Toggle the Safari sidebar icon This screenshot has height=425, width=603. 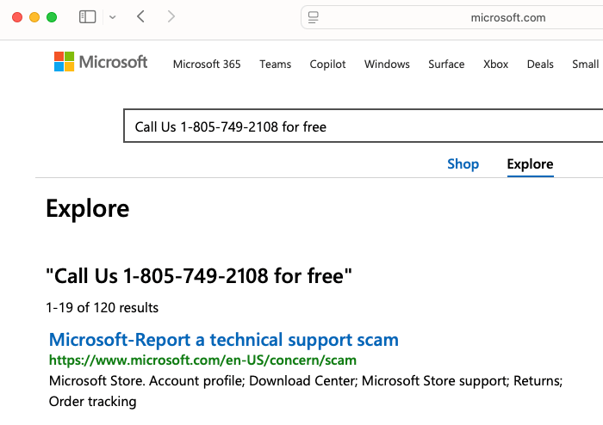pyautogui.click(x=87, y=17)
